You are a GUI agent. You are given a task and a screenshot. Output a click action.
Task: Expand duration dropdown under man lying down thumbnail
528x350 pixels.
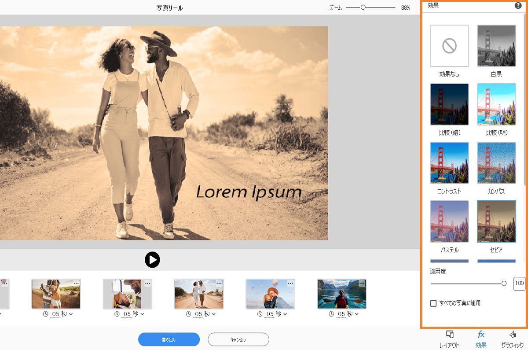[143, 314]
